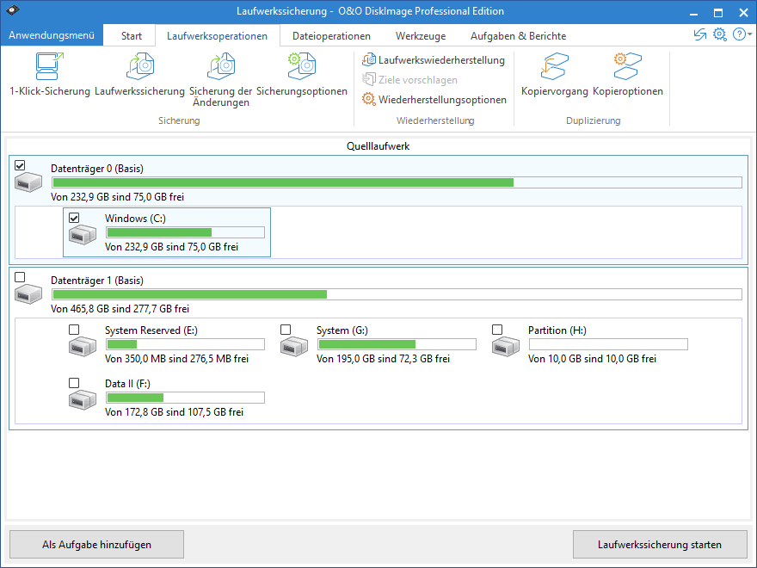Click the O&O DiskImage app logo
757x568 pixels.
(13, 10)
